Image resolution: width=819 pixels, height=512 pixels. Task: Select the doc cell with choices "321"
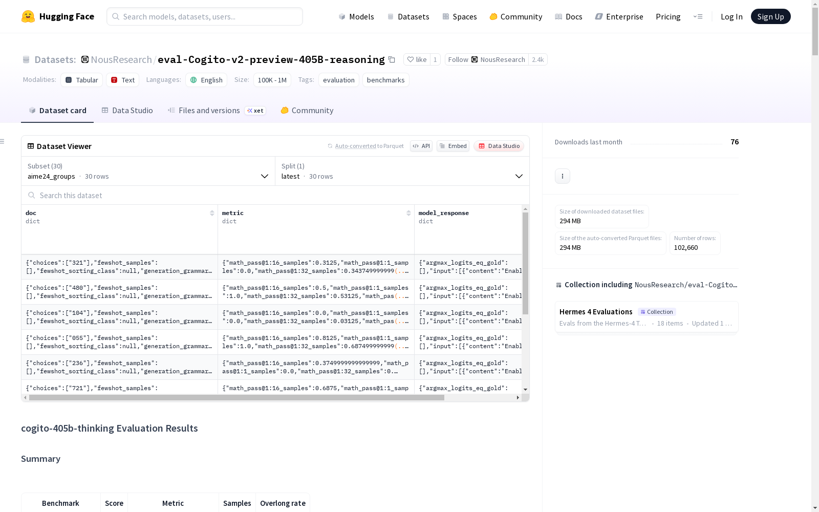pos(119,267)
